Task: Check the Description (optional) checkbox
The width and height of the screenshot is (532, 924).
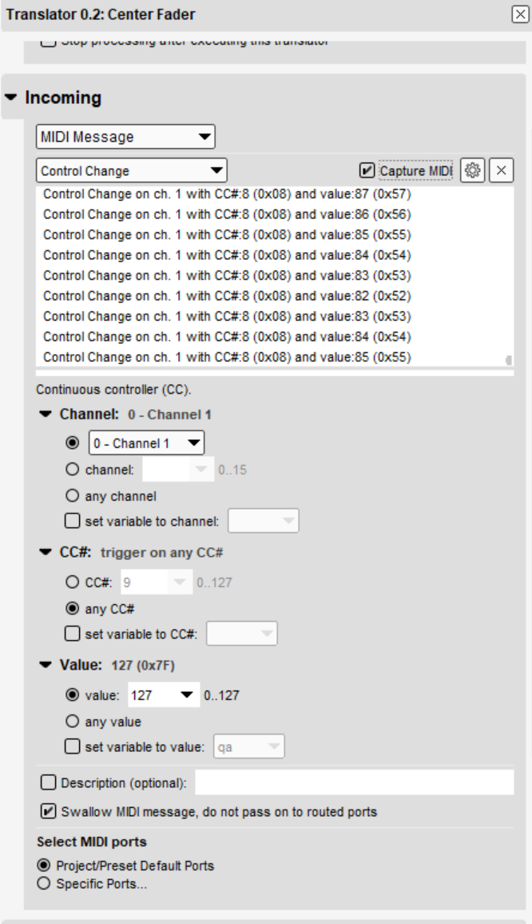Action: pyautogui.click(x=48, y=782)
